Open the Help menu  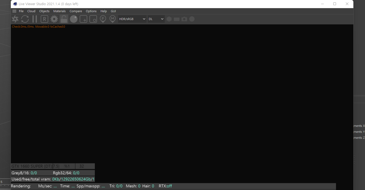click(x=104, y=11)
